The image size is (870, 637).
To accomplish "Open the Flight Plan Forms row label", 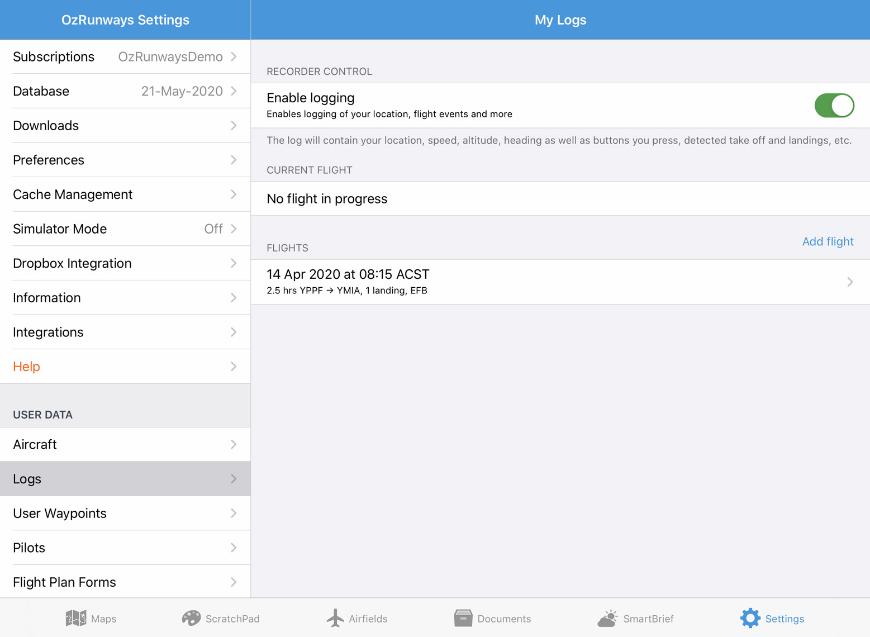I will (x=64, y=582).
